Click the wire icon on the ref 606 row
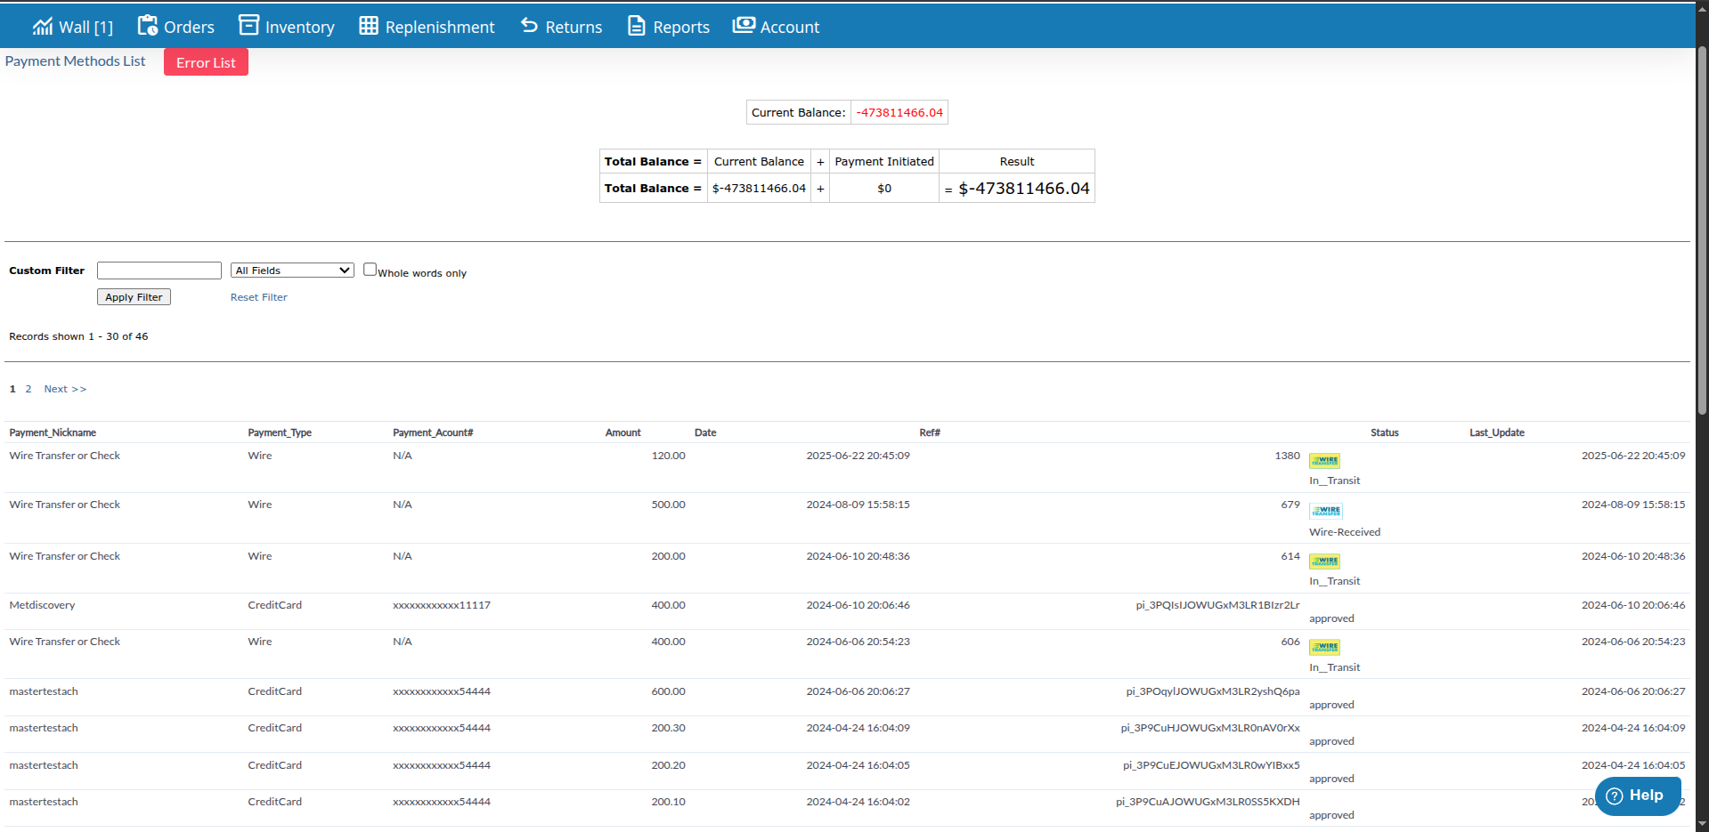Screen dimensions: 1709x832 [x=1324, y=647]
